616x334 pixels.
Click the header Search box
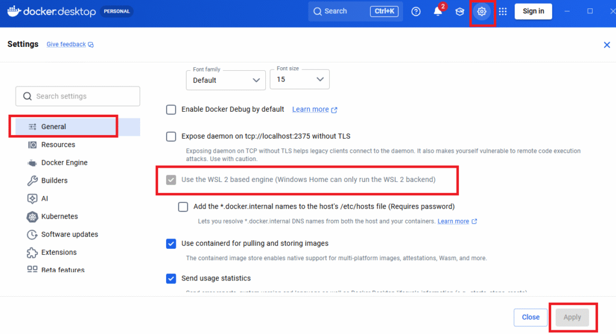click(356, 11)
